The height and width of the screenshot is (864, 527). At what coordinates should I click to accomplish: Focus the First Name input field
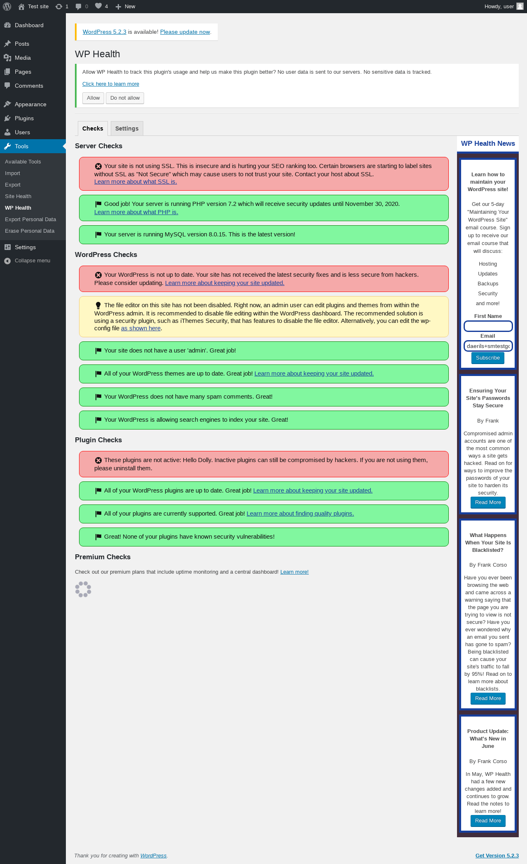pos(488,326)
